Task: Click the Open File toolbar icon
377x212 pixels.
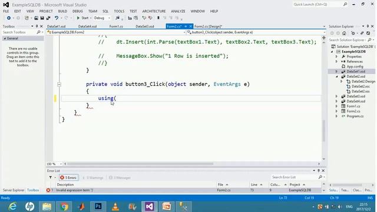Action: point(36,18)
